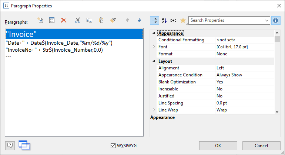Collapse the Layout category
Image resolution: width=285 pixels, height=155 pixels.
click(154, 61)
